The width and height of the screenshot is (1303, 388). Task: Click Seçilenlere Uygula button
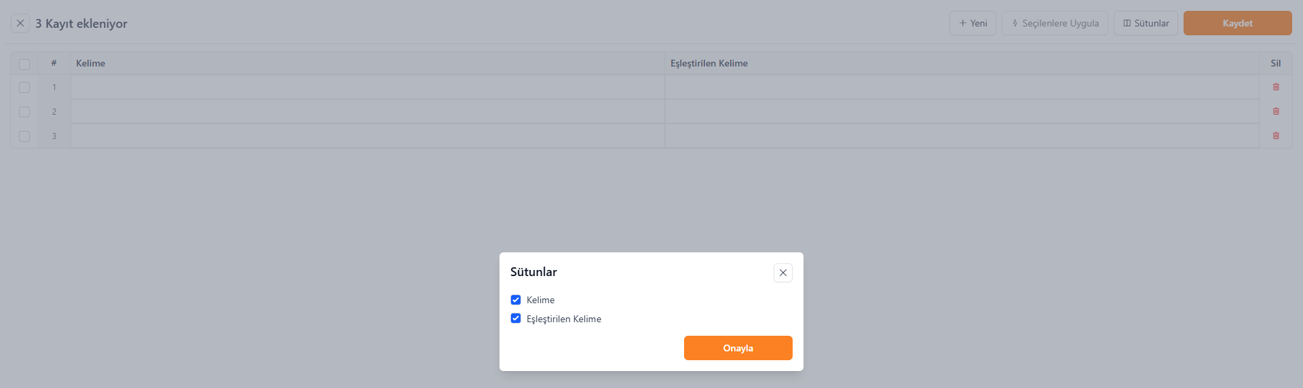1055,23
